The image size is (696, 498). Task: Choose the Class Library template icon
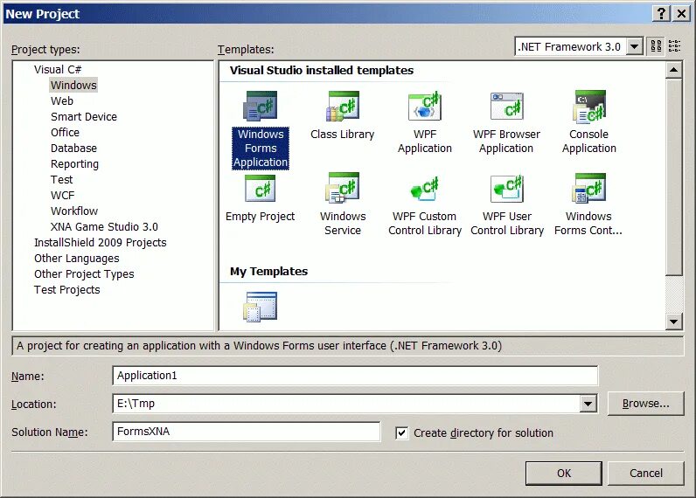(x=342, y=107)
